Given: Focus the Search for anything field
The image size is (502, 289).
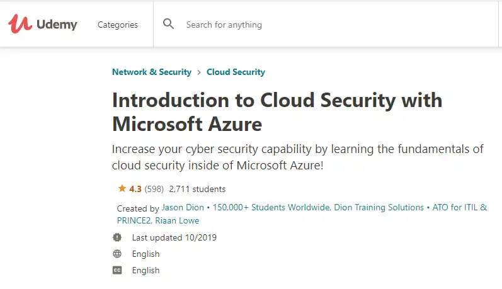Looking at the screenshot, I should click(x=326, y=25).
